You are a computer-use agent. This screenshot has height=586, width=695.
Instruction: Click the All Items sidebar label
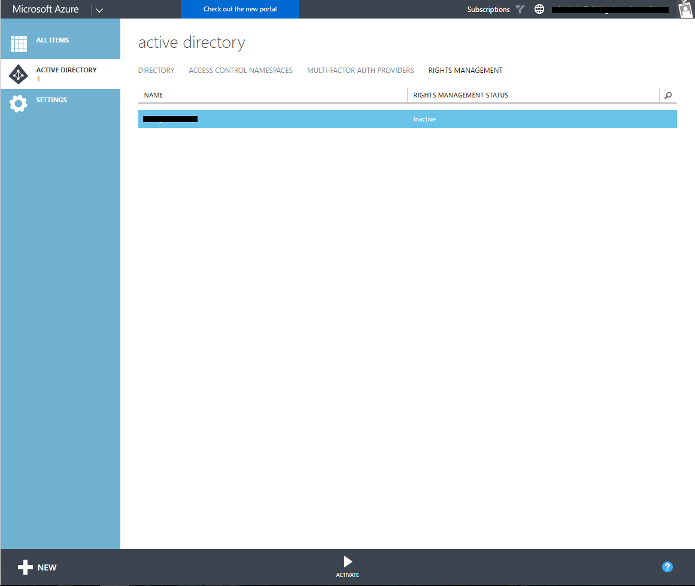52,40
